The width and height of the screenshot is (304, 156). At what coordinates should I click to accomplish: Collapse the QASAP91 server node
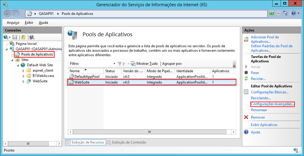click(x=7, y=49)
